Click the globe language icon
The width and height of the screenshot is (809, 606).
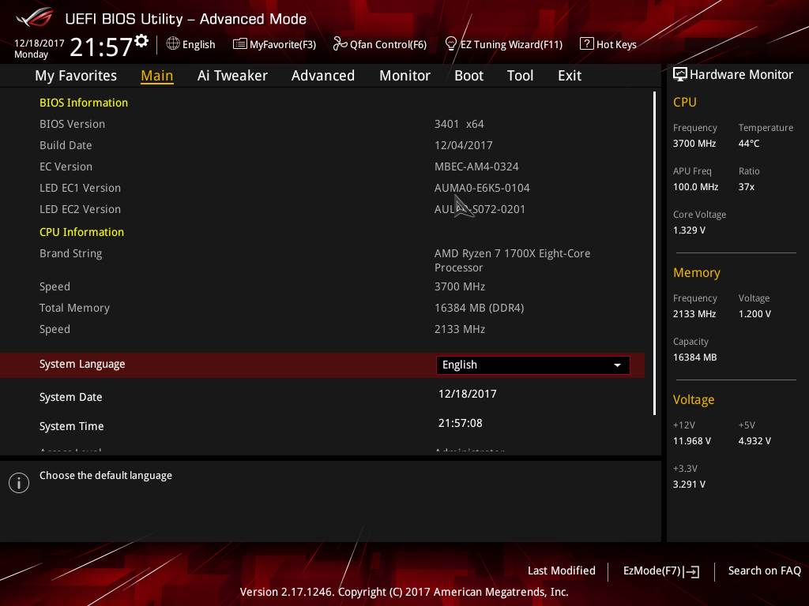coord(173,44)
